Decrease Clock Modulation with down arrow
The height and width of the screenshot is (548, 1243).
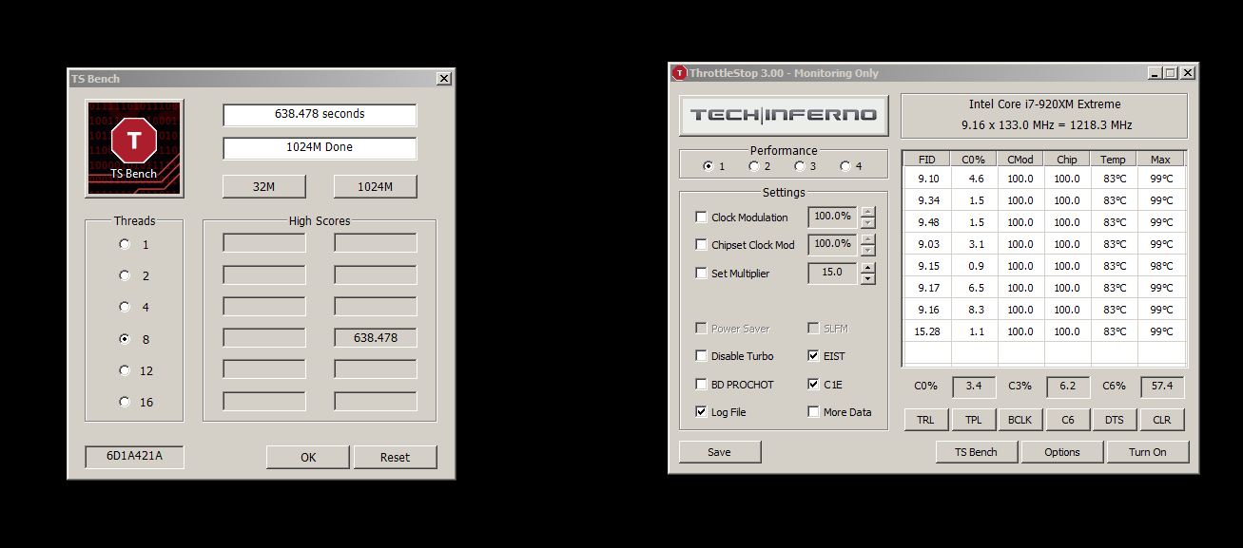click(x=867, y=223)
